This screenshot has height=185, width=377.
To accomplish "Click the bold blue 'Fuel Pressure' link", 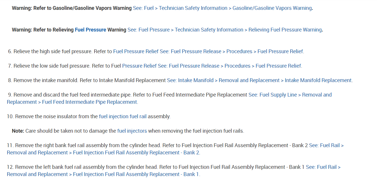I will coord(90,30).
